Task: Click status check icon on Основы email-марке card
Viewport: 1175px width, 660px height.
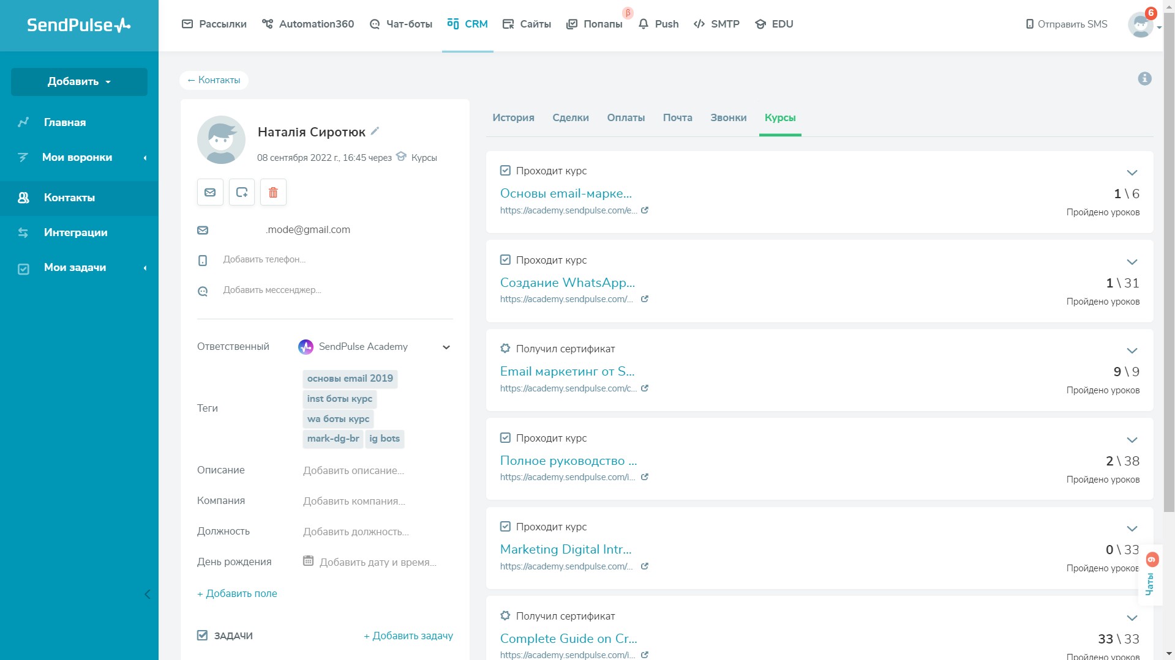Action: coord(505,170)
